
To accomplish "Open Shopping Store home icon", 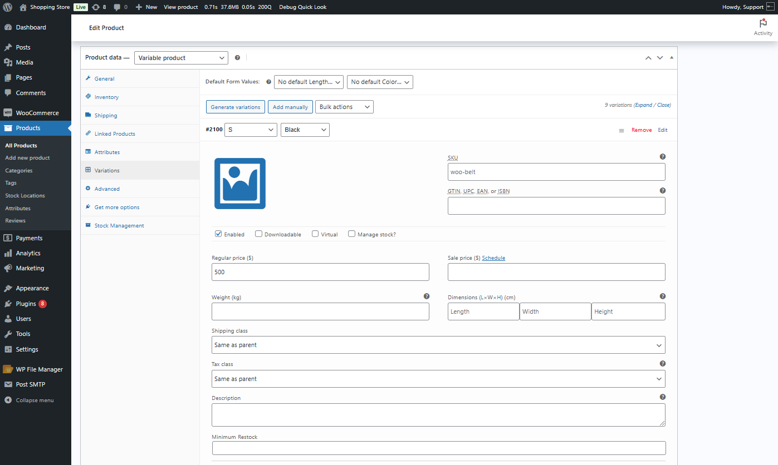I will (x=23, y=7).
